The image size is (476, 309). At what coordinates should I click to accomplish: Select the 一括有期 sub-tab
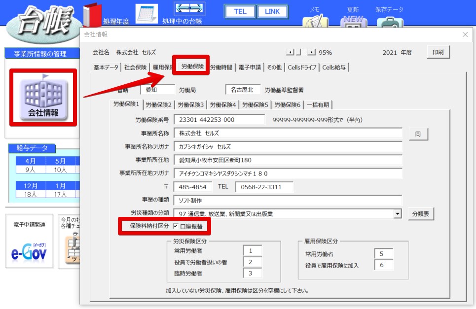coord(318,105)
